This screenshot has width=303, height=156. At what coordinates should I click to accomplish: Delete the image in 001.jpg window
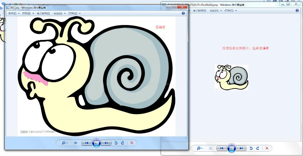tap(132, 143)
